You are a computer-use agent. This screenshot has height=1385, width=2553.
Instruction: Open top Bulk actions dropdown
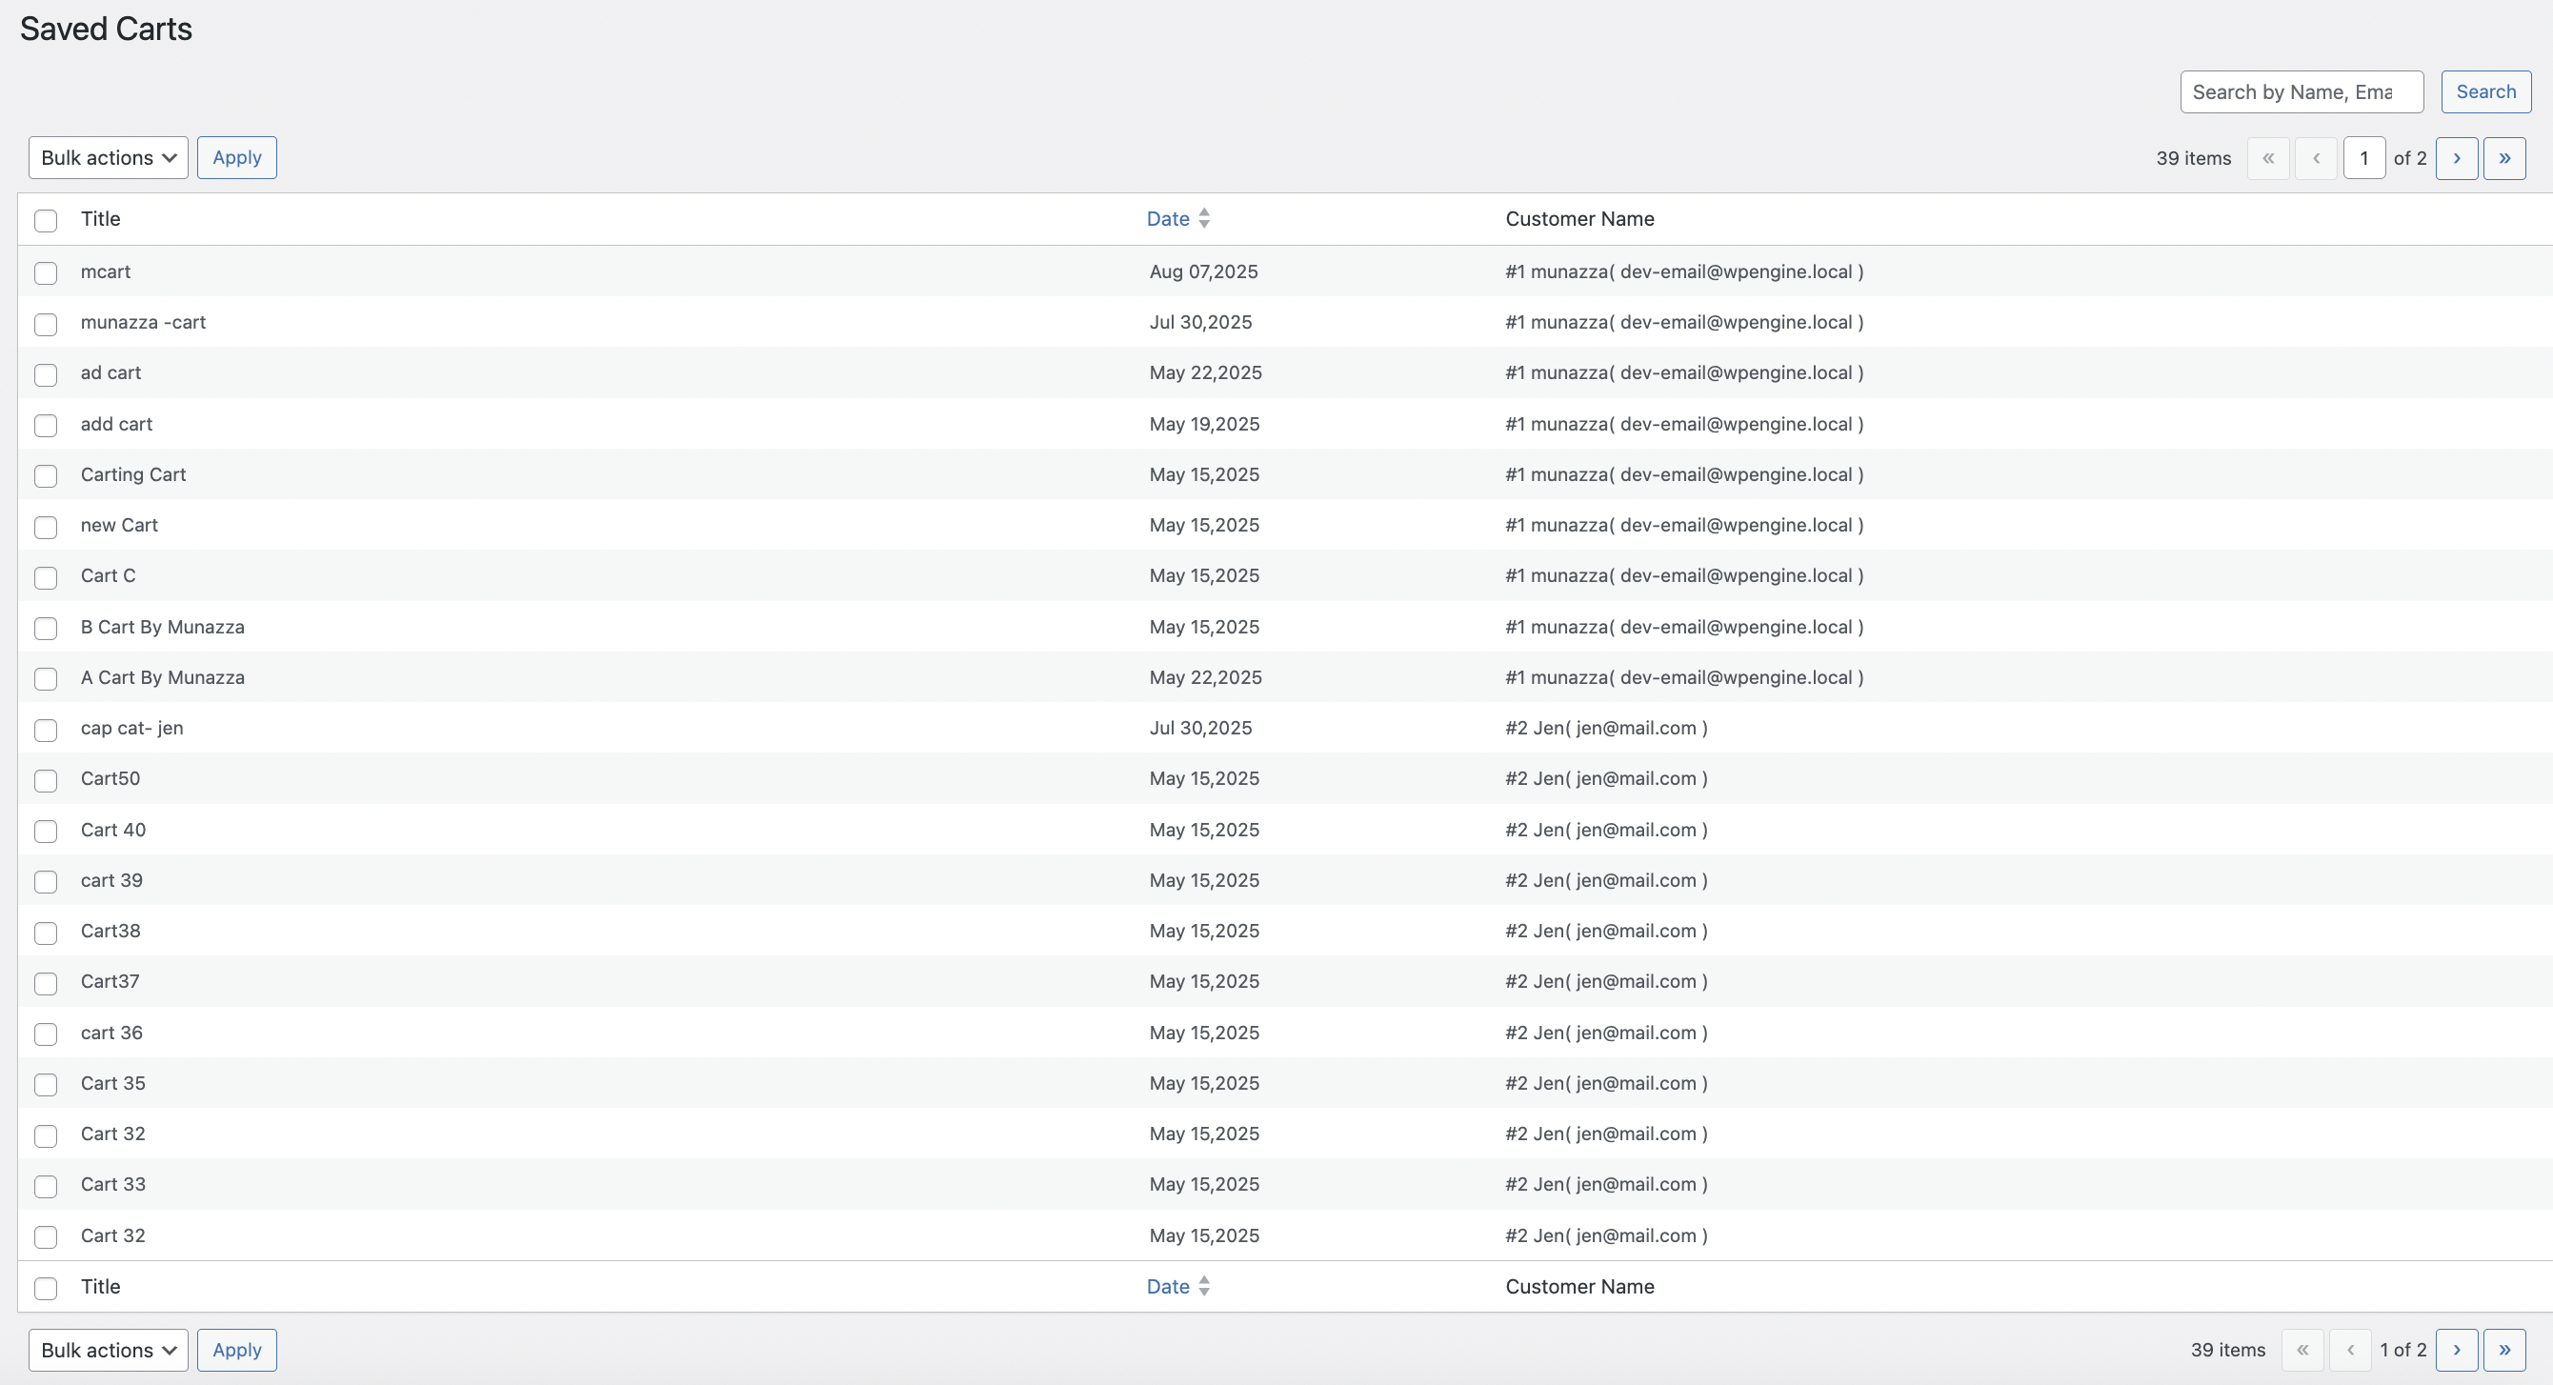(108, 158)
